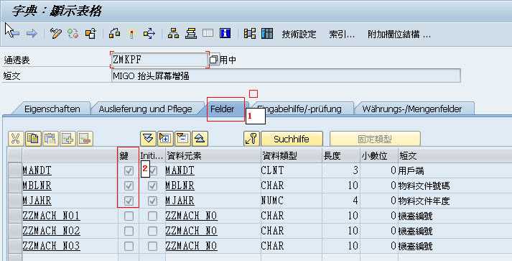Click the ZZMACH_NO2 field name
The image size is (512, 261).
click(x=51, y=231)
